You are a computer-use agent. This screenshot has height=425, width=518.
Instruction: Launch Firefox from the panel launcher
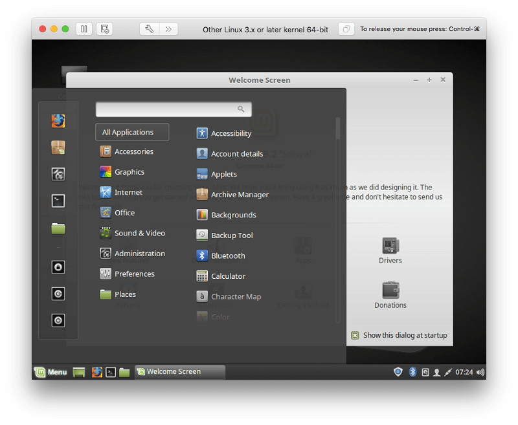click(x=96, y=372)
